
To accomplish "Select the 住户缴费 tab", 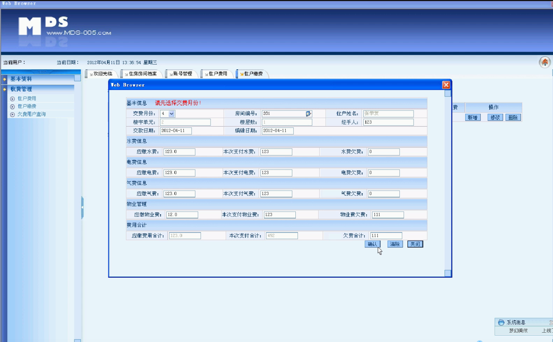I will point(252,74).
